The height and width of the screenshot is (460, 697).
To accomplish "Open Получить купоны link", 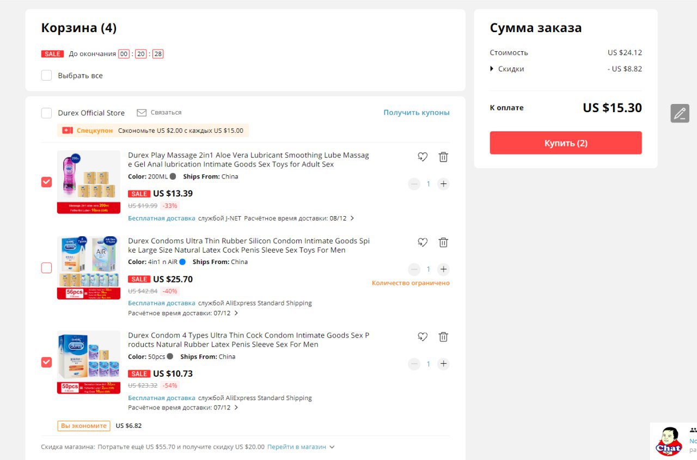I will (x=417, y=113).
